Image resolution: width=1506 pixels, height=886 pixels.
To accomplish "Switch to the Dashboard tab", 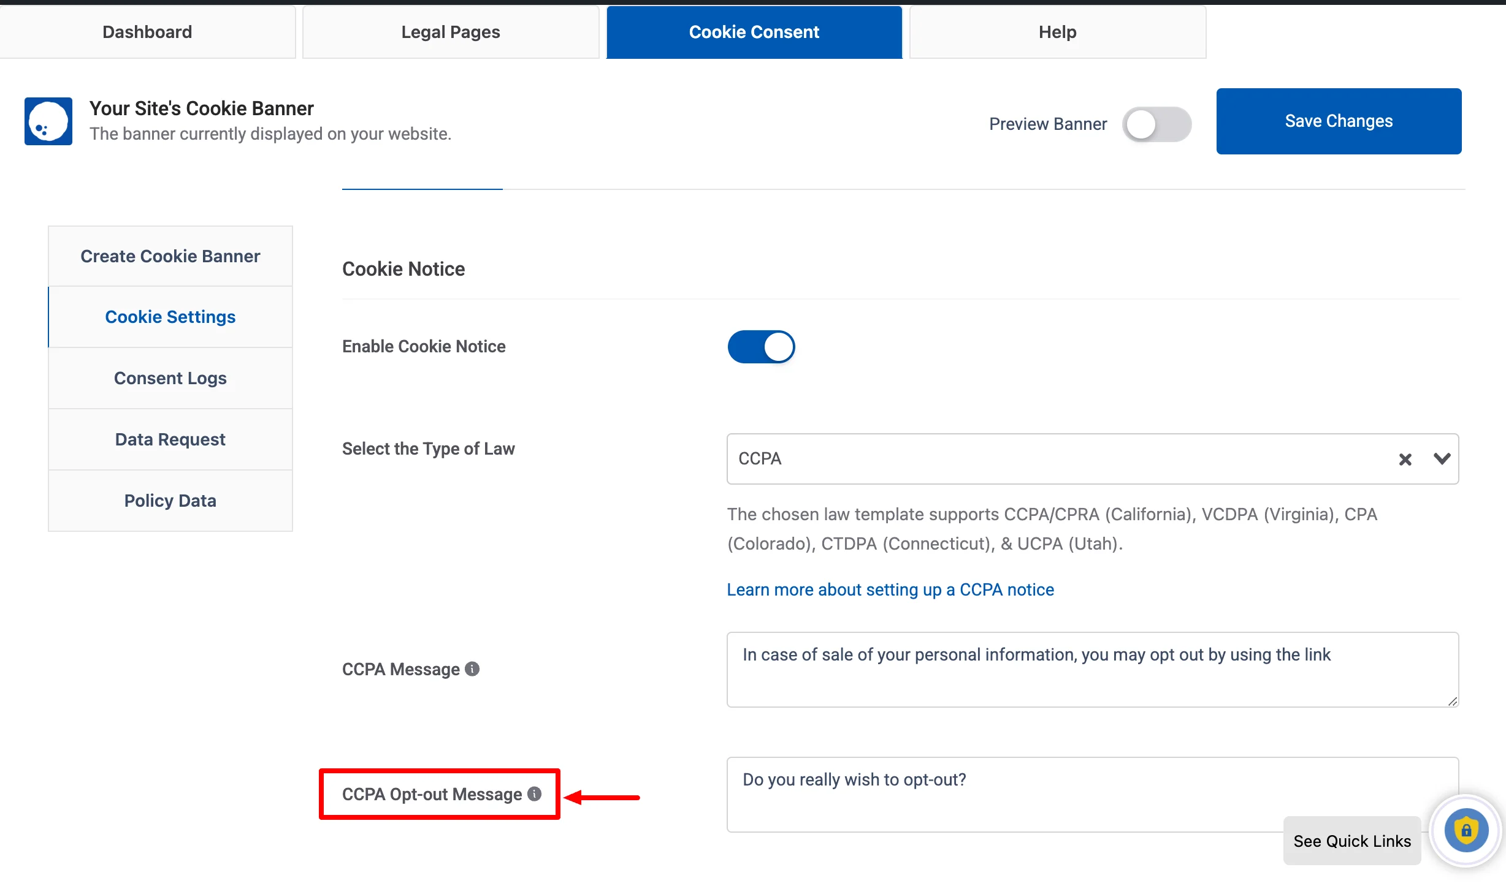I will click(147, 31).
